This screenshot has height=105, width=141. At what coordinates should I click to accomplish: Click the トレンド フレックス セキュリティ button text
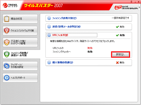pos(130,7)
